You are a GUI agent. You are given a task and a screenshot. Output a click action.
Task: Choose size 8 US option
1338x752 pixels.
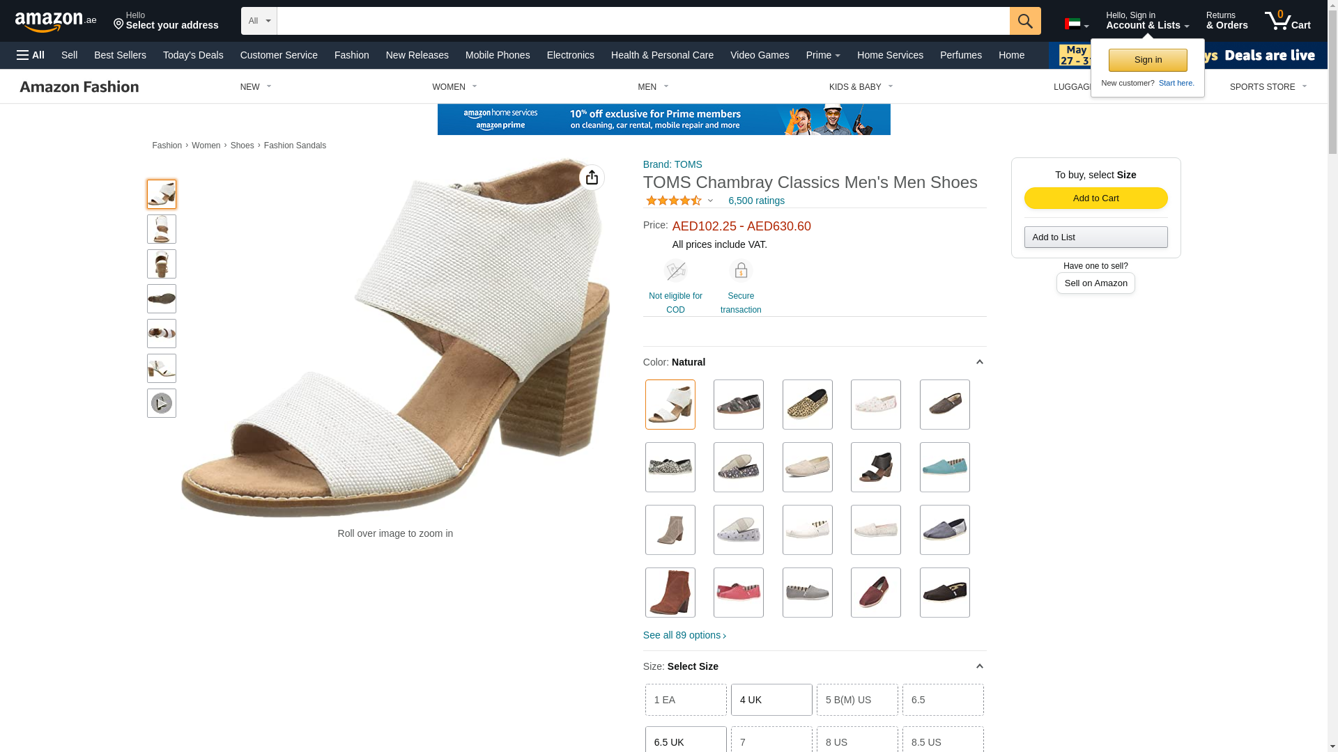click(857, 741)
